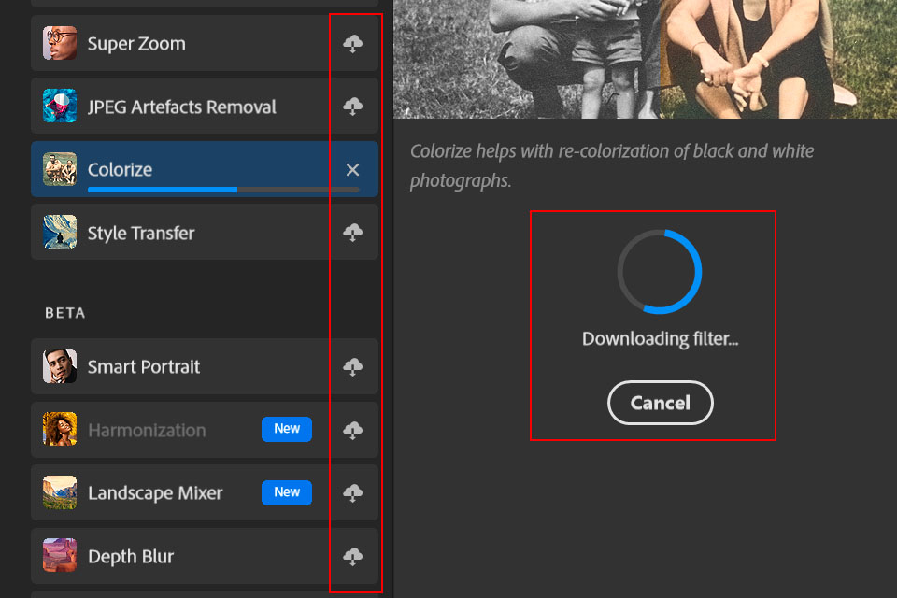This screenshot has width=897, height=598.
Task: Select the Smart Portrait filter label
Action: [144, 367]
